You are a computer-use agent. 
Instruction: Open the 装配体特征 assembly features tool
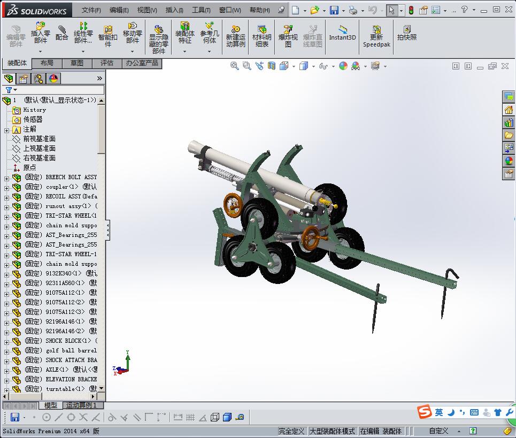tap(185, 33)
